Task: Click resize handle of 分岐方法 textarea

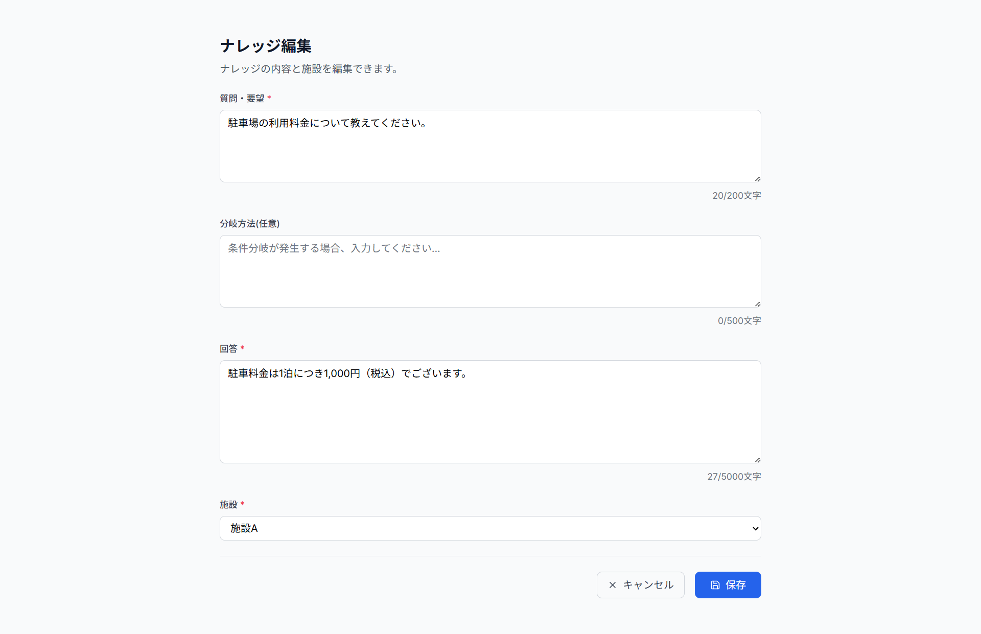Action: click(757, 303)
